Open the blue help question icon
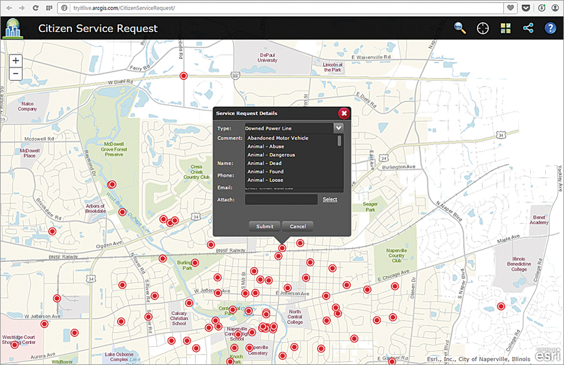The height and width of the screenshot is (365, 564). pyautogui.click(x=550, y=28)
